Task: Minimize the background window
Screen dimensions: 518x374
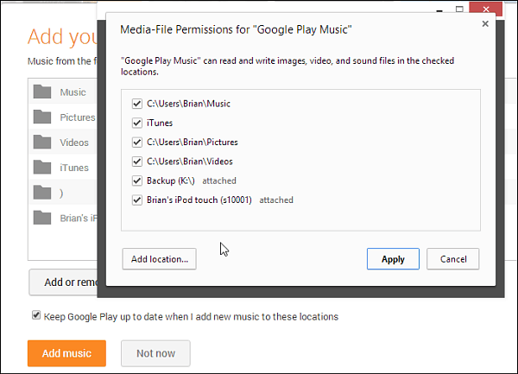Action: point(439,10)
